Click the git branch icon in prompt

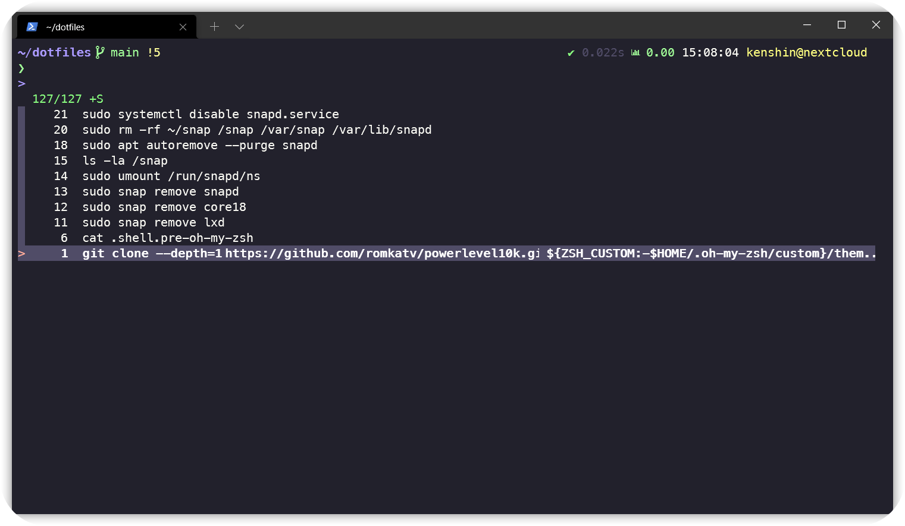100,52
